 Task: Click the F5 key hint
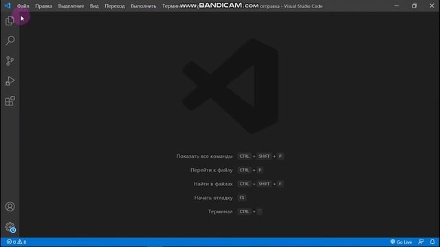(x=242, y=198)
